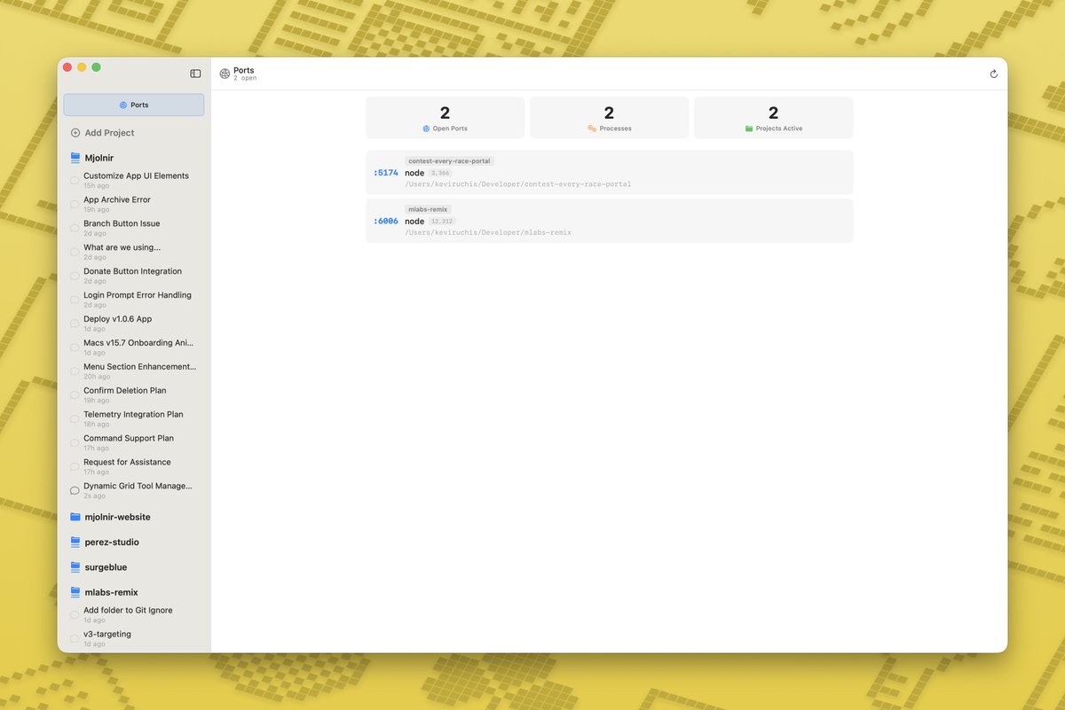Viewport: 1065px width, 710px height.
Task: Expand surgeblue project
Action: pos(106,567)
